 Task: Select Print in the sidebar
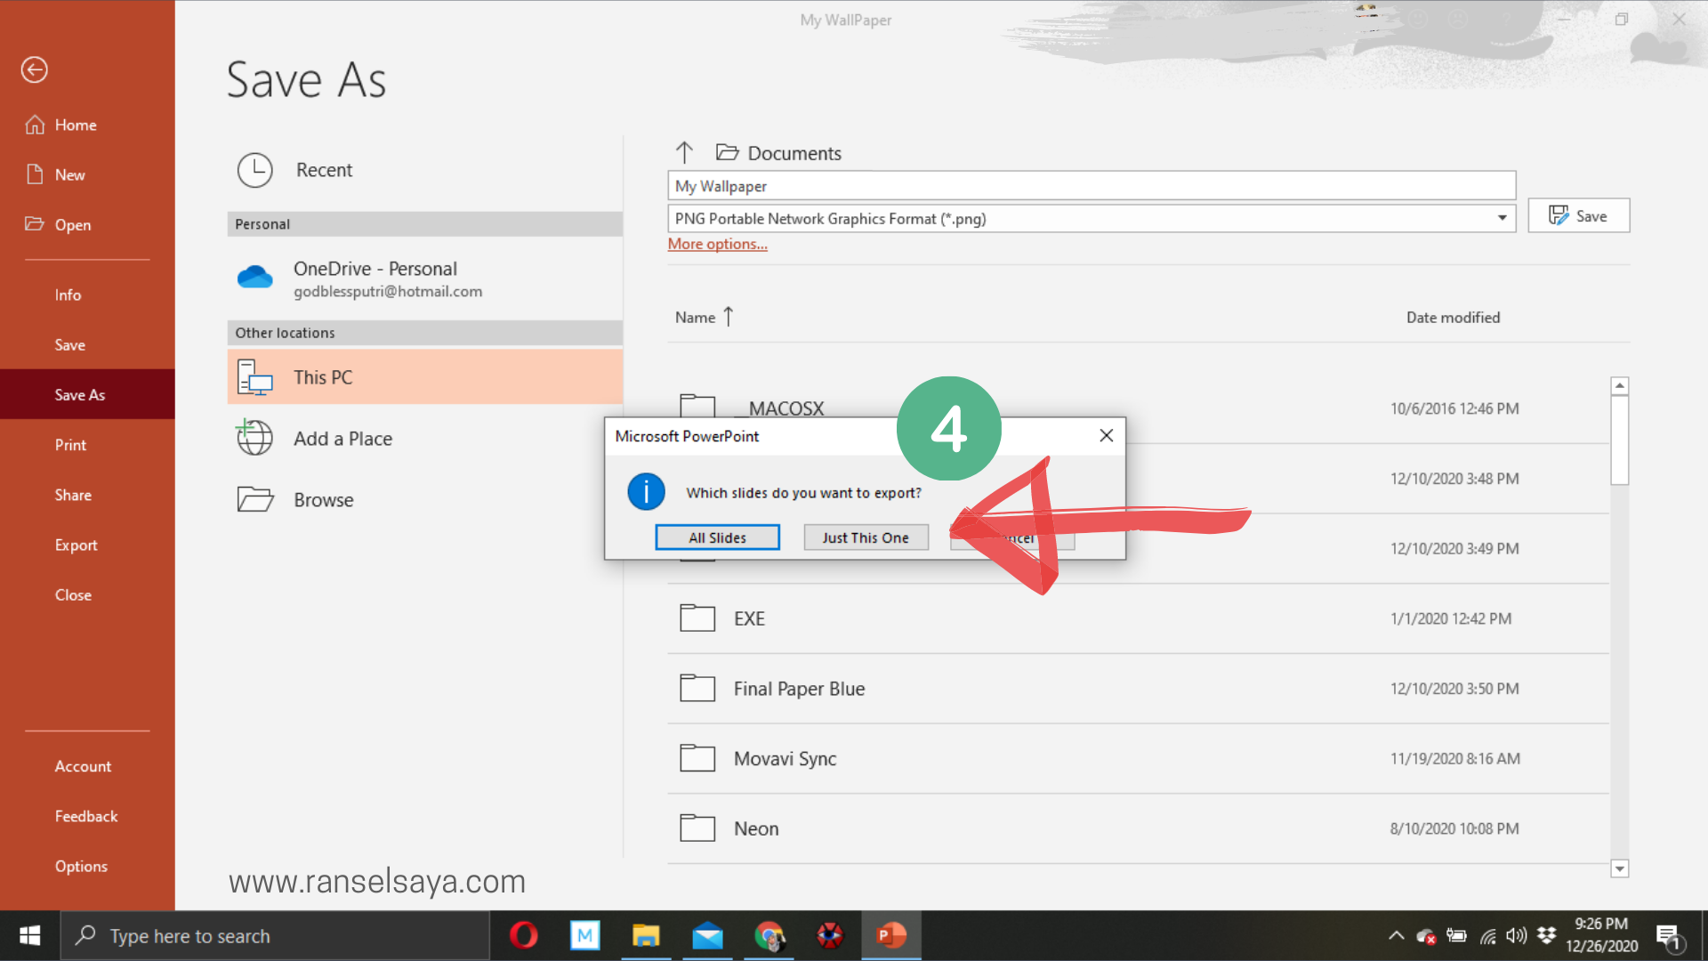click(70, 445)
